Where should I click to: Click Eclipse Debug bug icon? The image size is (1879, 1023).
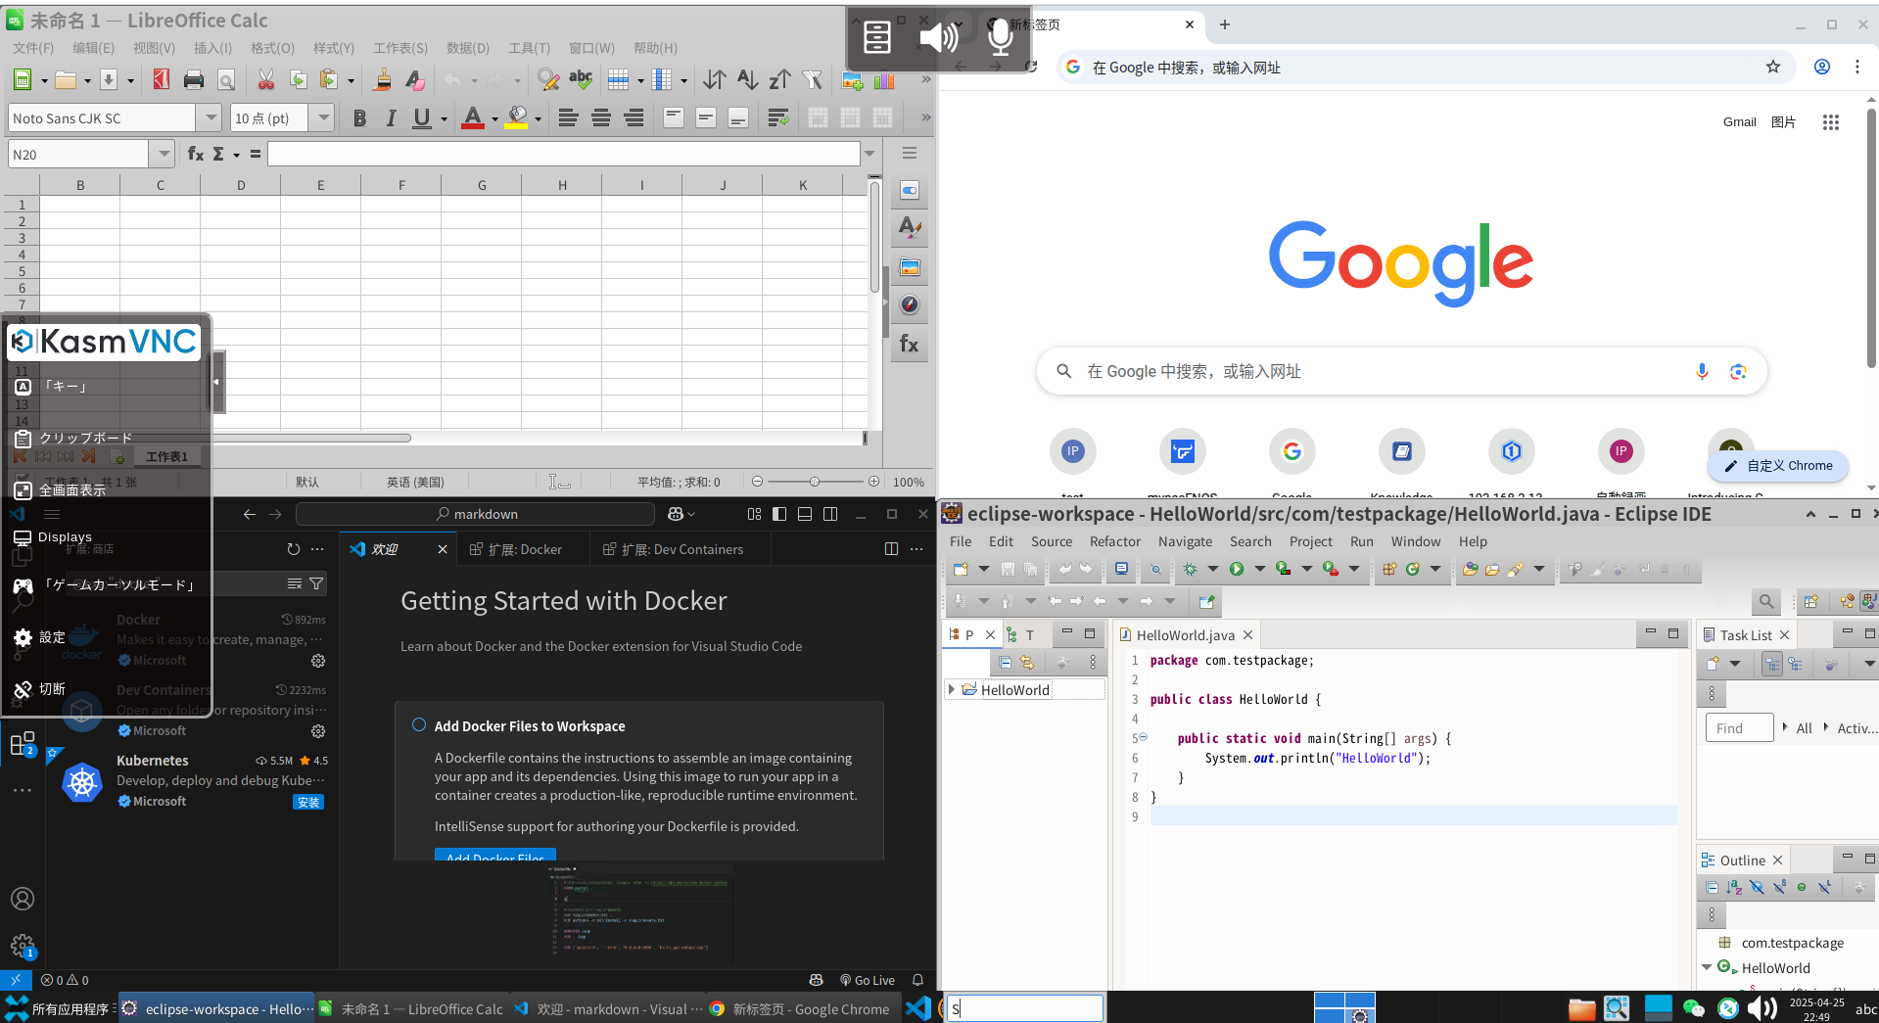coord(1190,569)
